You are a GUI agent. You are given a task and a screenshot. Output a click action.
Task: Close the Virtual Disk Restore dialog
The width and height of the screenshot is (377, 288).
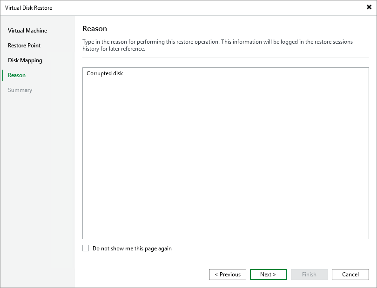click(369, 7)
